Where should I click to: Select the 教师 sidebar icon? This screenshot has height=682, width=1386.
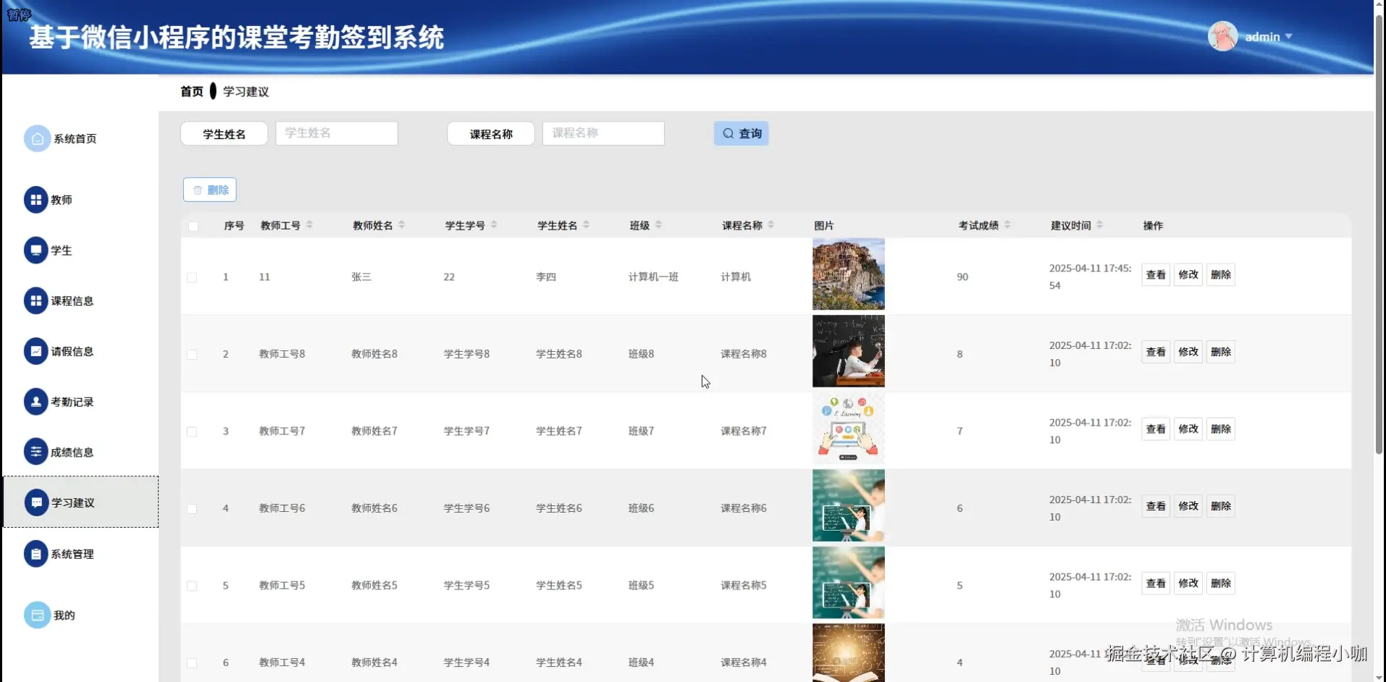37,199
